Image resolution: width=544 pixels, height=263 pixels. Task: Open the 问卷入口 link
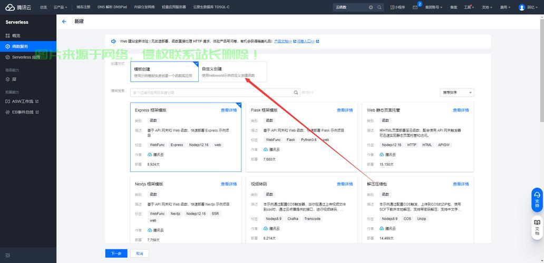click(x=306, y=41)
